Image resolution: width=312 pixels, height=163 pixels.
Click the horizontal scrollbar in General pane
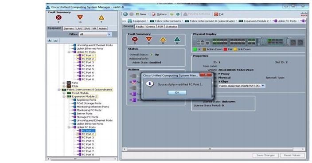[x=210, y=149]
